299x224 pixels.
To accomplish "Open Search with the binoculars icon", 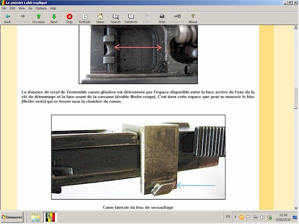I will (116, 16).
